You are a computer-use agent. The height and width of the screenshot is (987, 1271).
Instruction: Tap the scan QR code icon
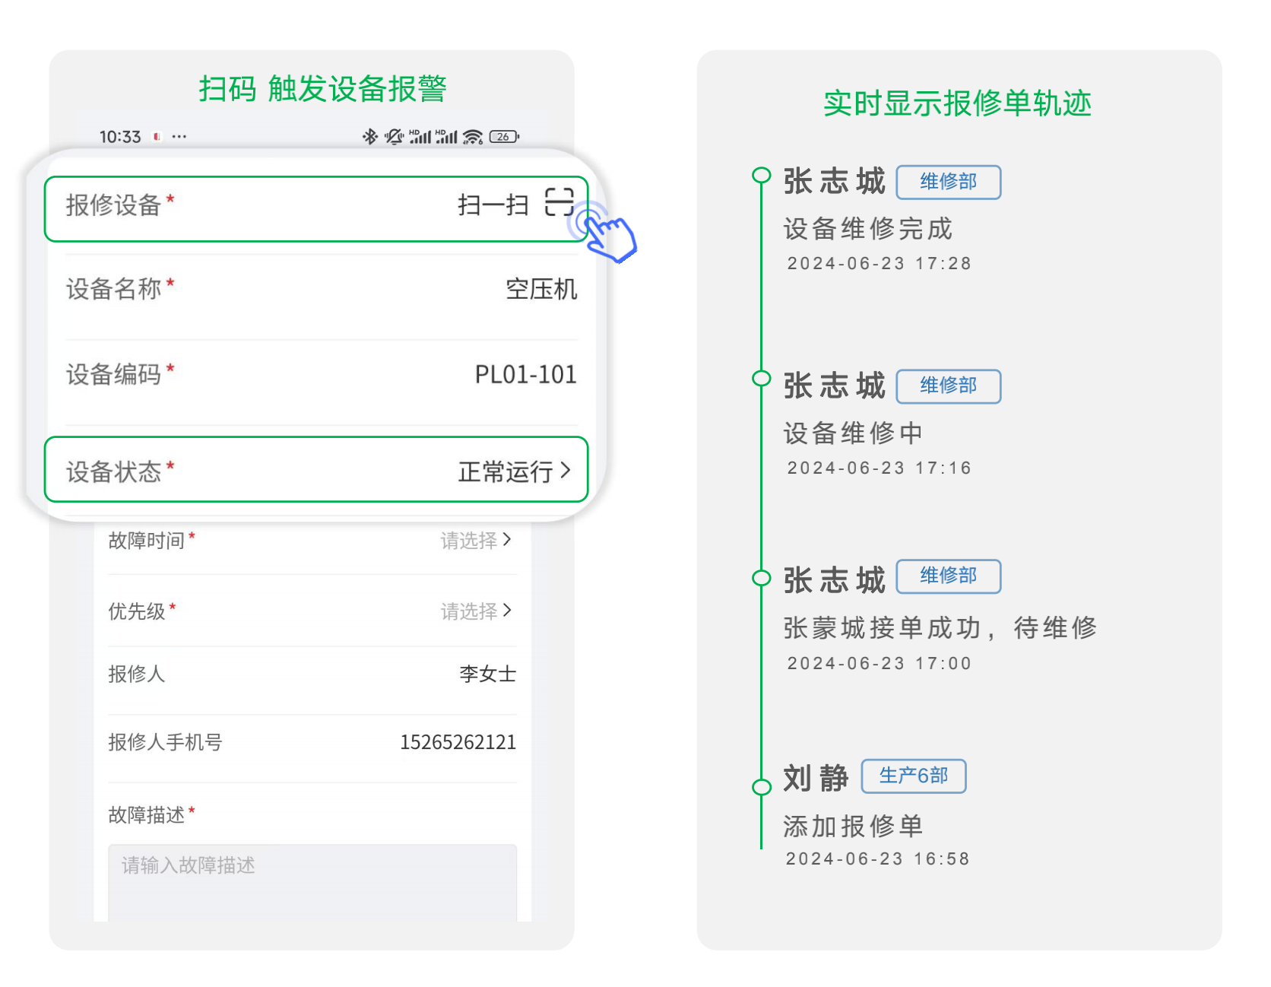(559, 202)
